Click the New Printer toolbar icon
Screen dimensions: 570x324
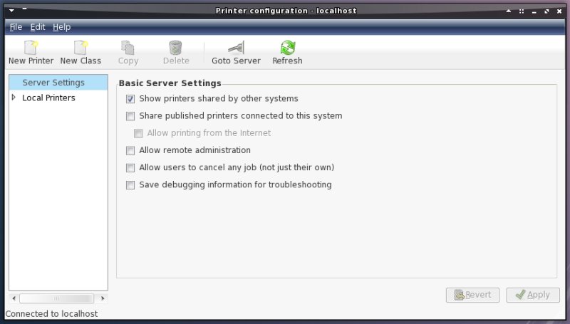click(x=31, y=48)
